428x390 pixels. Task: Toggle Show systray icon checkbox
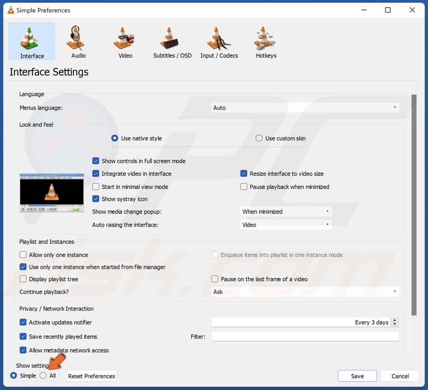[95, 199]
